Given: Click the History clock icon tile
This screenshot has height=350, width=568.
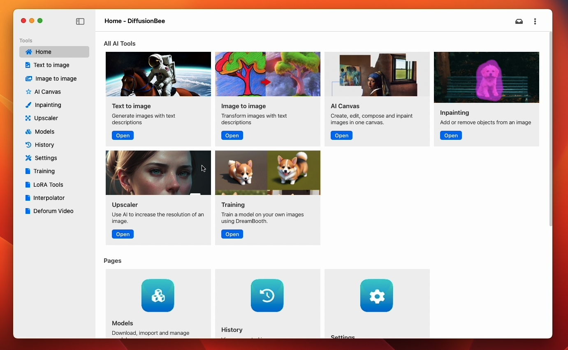Looking at the screenshot, I should tap(267, 295).
